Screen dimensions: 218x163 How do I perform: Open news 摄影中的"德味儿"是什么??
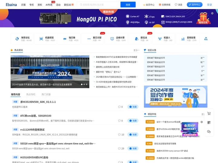[108, 72]
